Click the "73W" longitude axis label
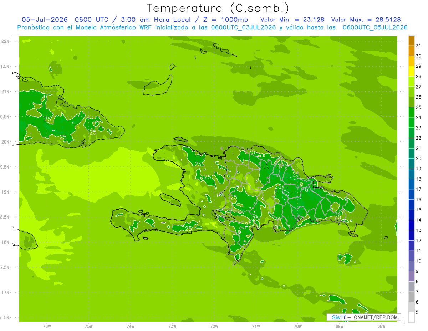Viewport: 428px width, 331px height. (x=172, y=326)
